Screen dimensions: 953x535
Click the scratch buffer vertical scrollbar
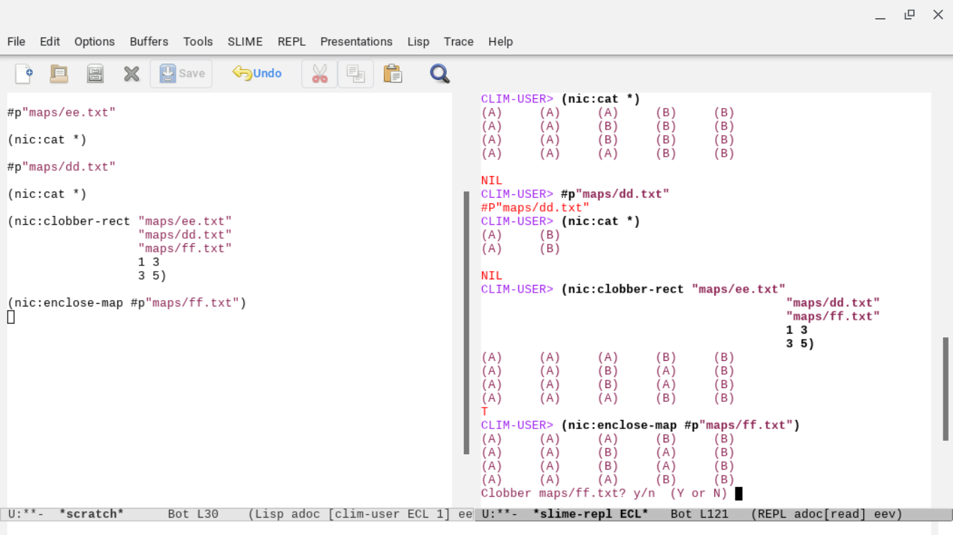(466, 322)
